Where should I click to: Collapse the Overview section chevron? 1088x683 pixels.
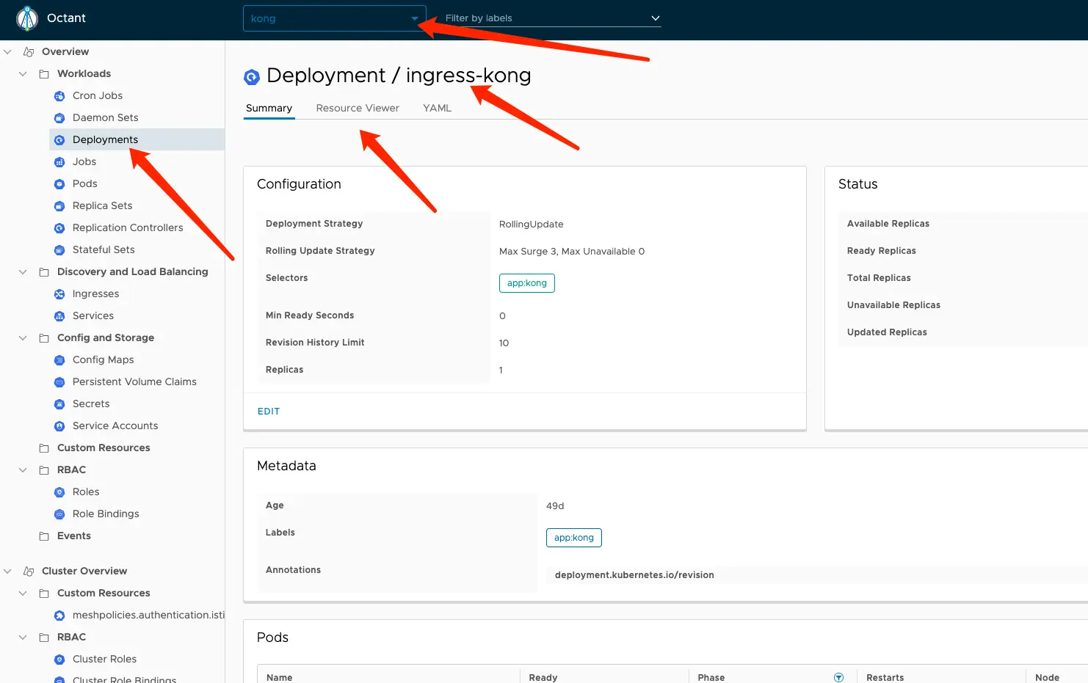click(7, 52)
